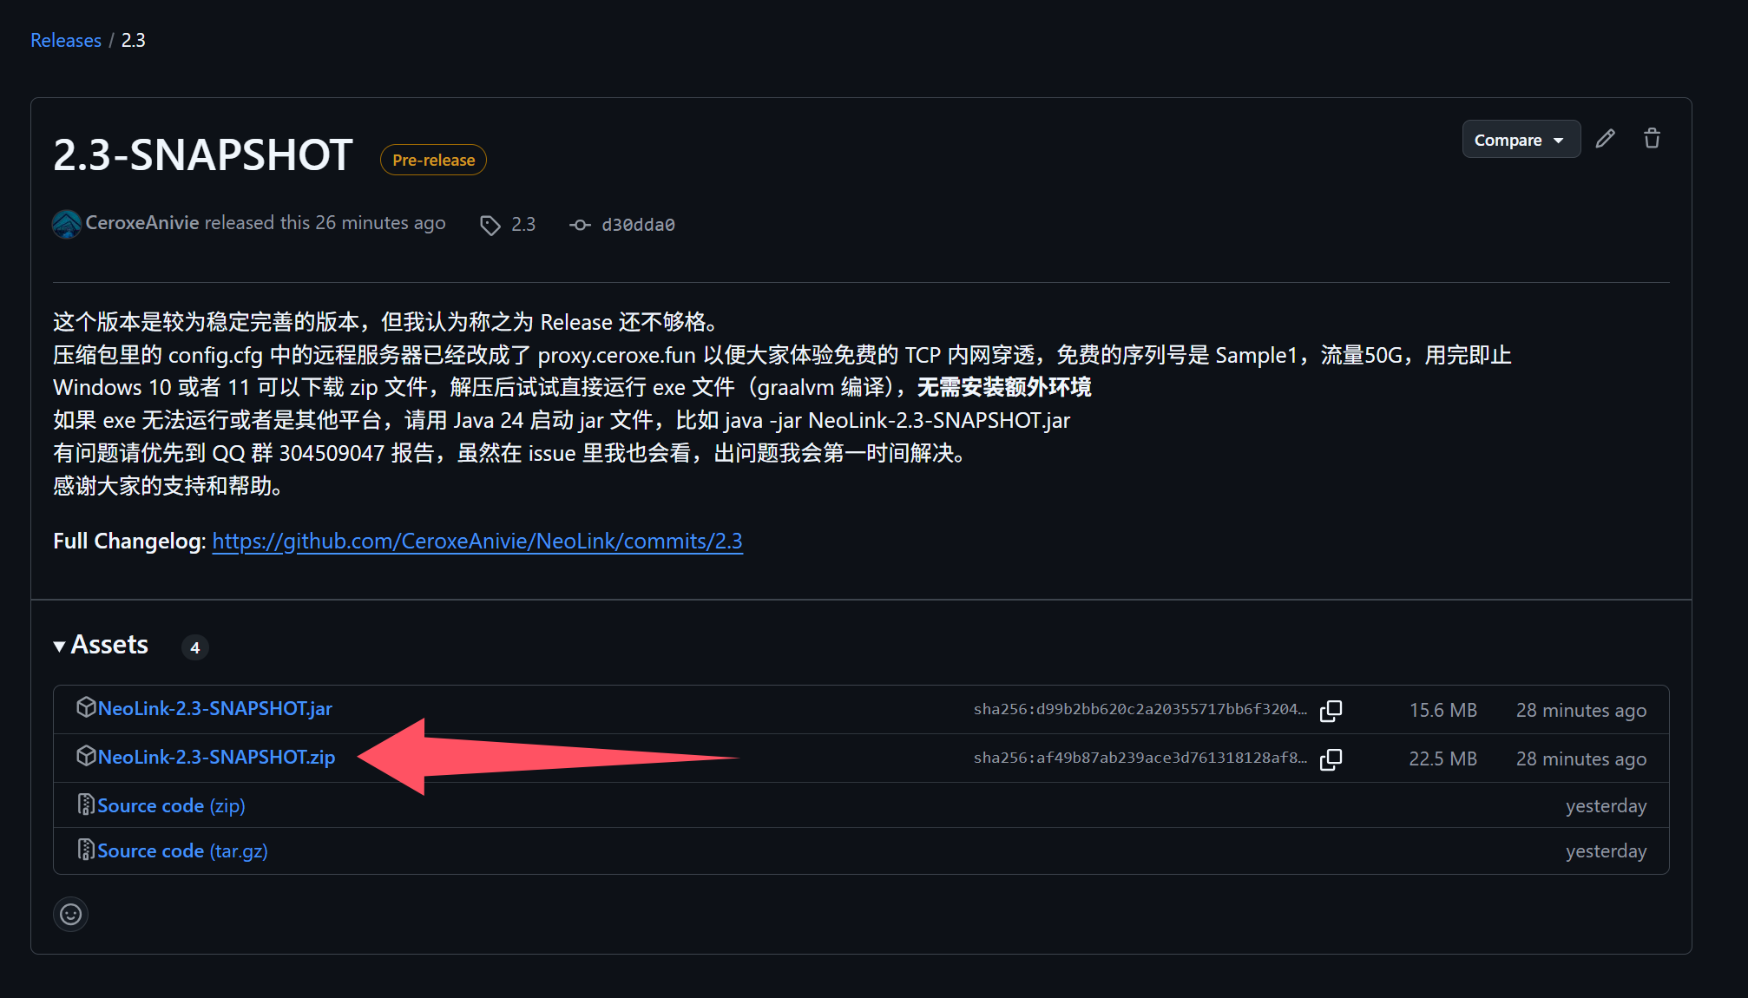This screenshot has height=998, width=1748.
Task: Download NeoLink-2.3-SNAPSHOT.zip
Action: pos(216,758)
